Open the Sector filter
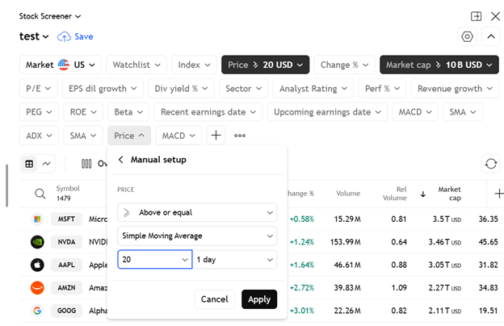504x326 pixels. coord(243,89)
